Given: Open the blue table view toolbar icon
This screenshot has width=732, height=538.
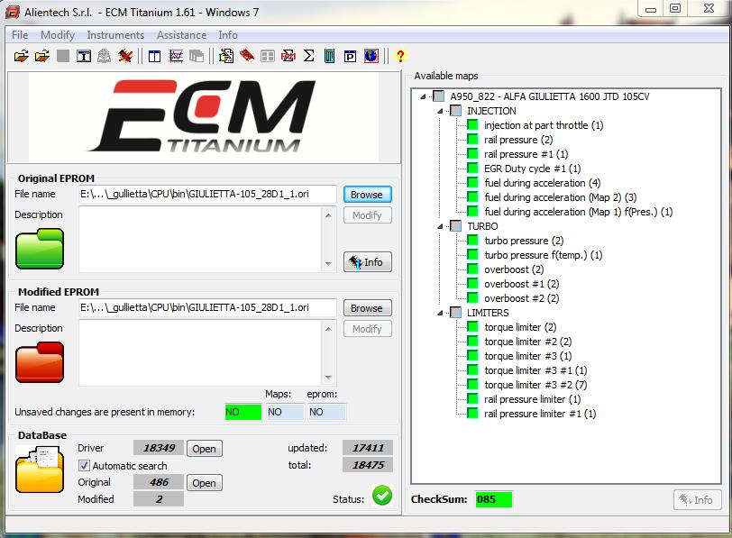Looking at the screenshot, I should click(x=154, y=57).
